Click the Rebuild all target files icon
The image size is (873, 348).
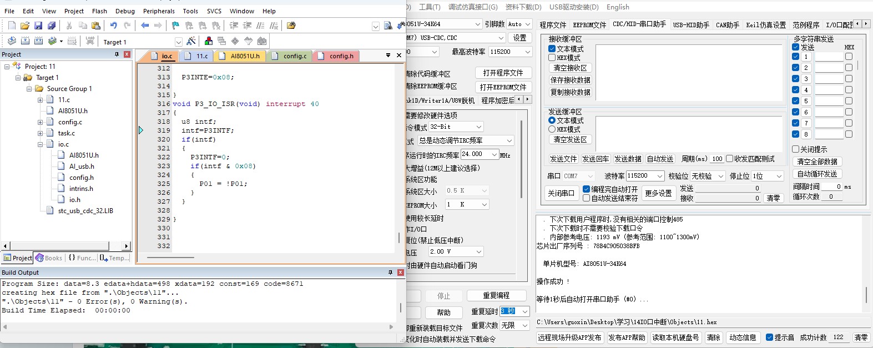click(x=38, y=41)
